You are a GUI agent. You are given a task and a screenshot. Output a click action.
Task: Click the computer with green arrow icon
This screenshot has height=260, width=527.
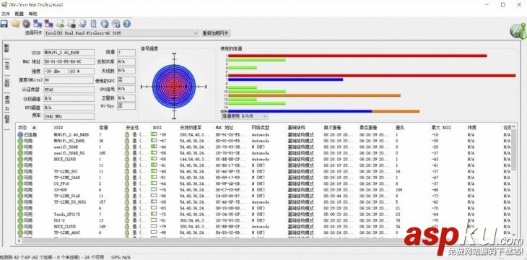point(60,24)
